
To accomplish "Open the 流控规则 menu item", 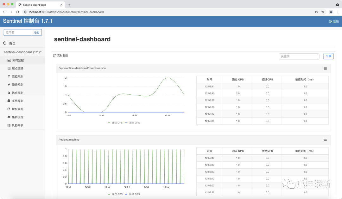I will (x=22, y=76).
